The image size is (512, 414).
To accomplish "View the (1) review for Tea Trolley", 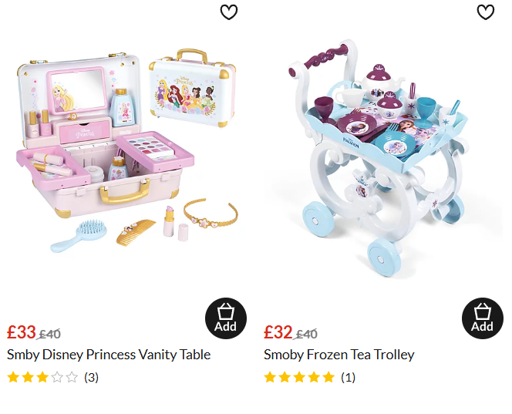I will [x=348, y=378].
